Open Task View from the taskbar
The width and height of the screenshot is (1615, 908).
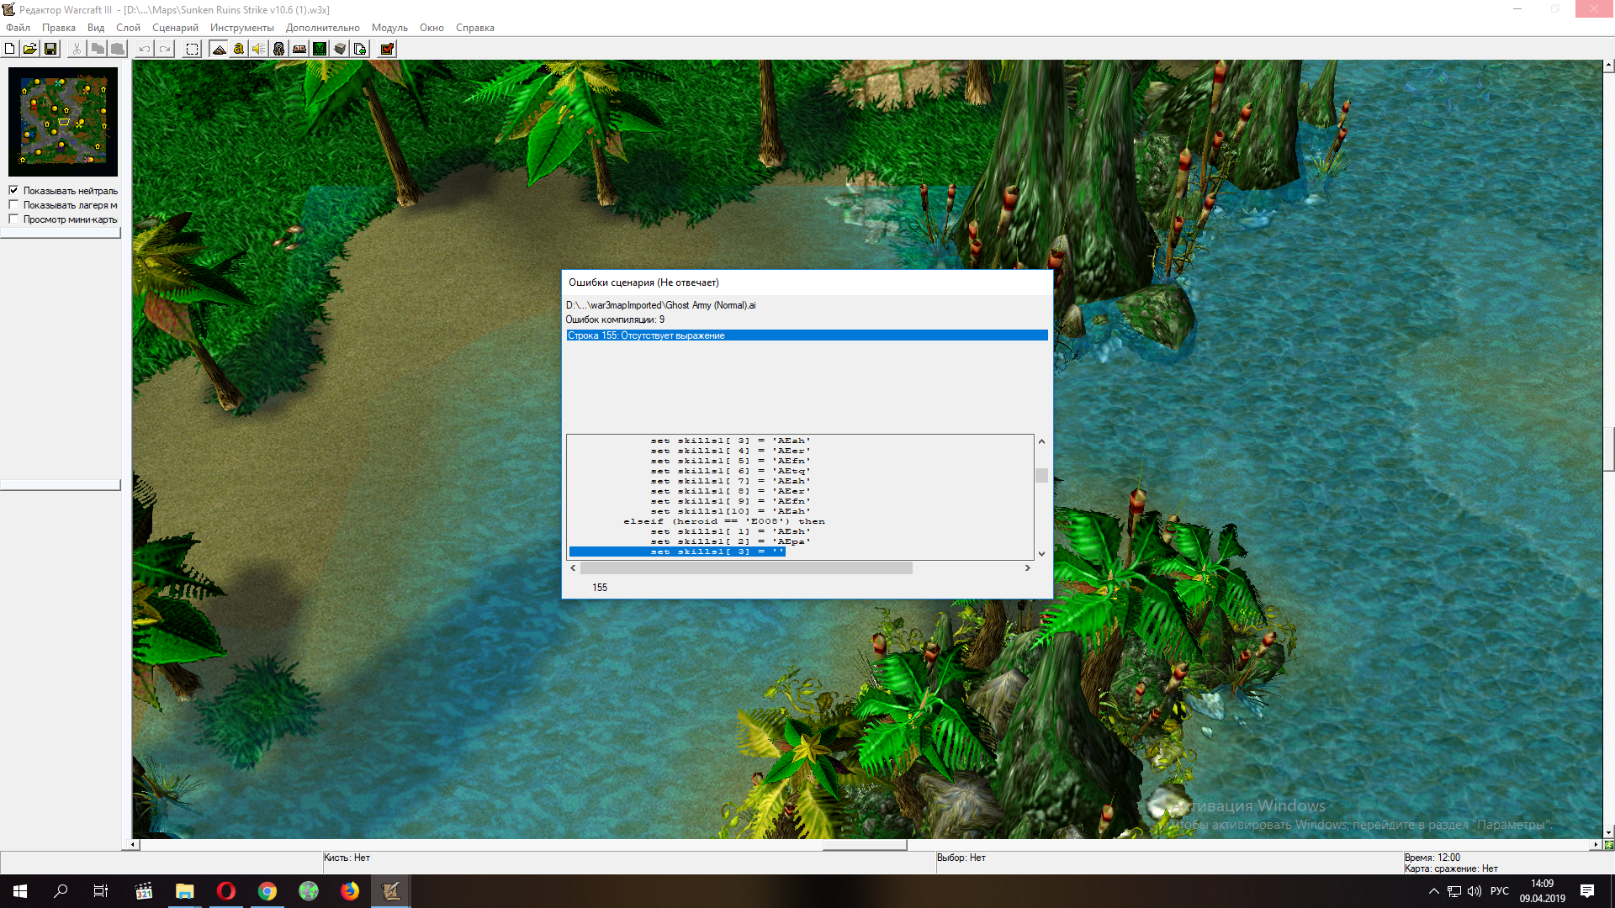pyautogui.click(x=101, y=891)
